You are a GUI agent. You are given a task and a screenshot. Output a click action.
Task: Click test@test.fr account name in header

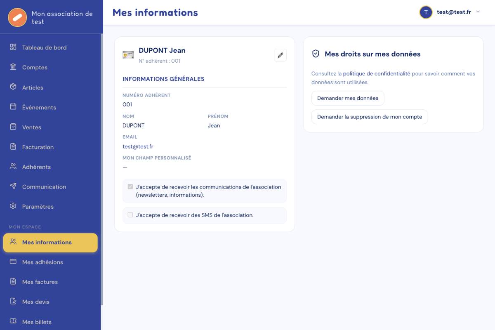point(454,12)
